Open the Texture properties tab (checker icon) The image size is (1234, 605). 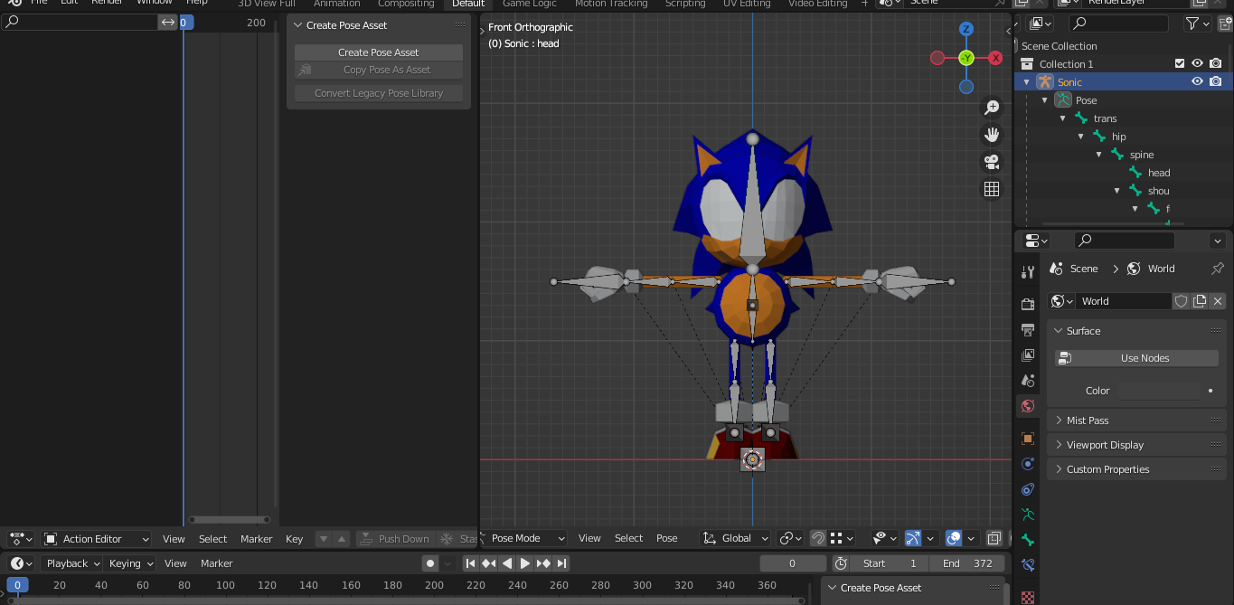point(1028,596)
